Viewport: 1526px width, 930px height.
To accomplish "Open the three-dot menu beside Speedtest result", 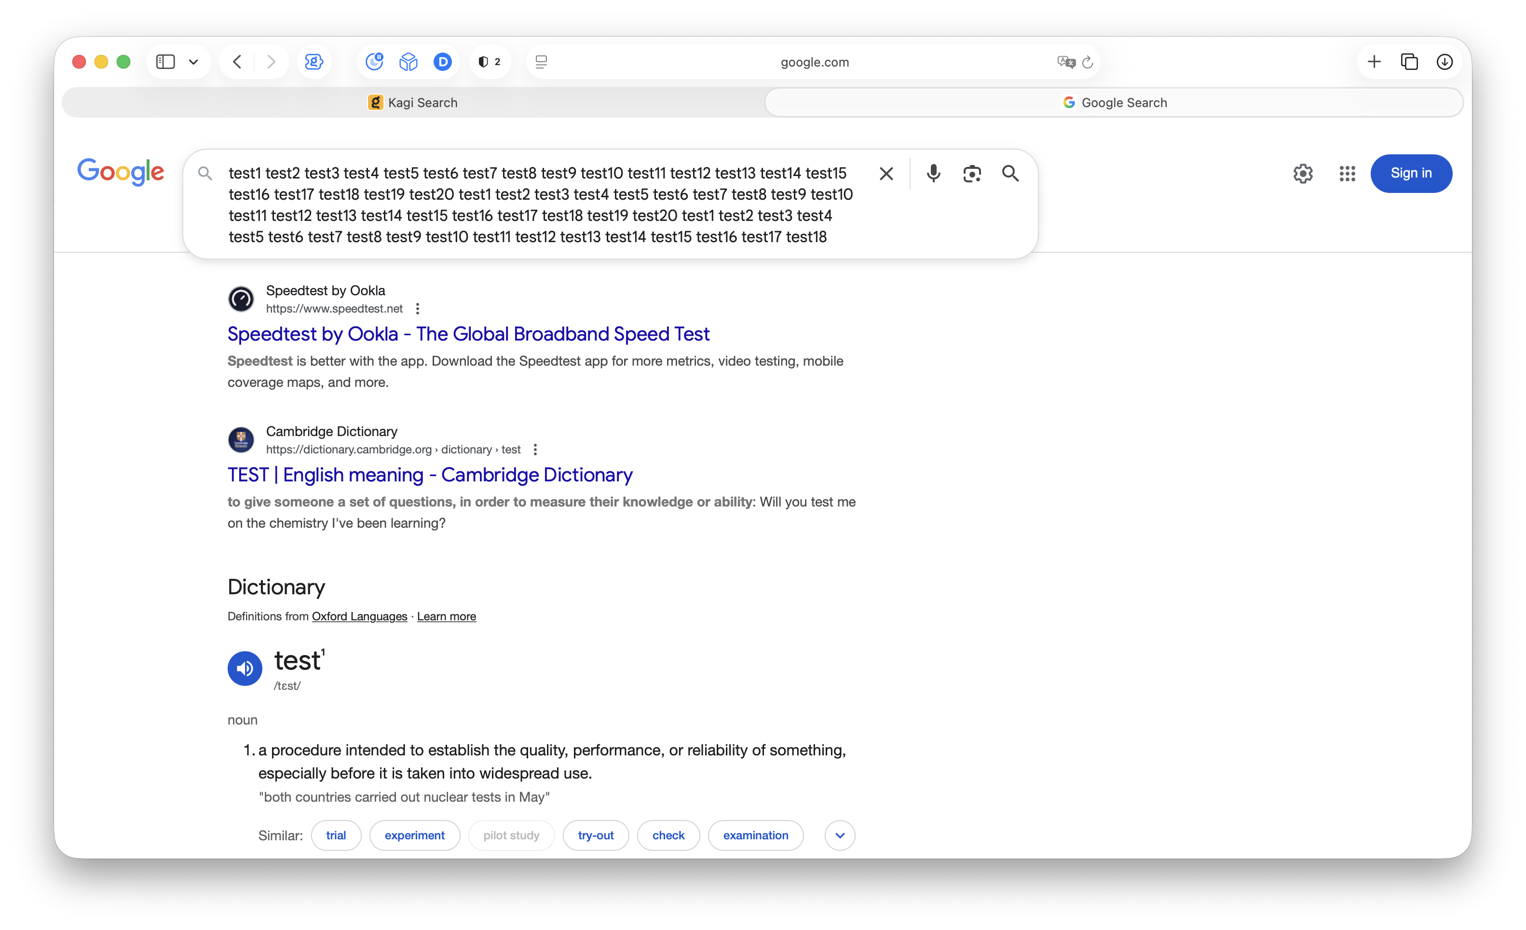I will [418, 308].
